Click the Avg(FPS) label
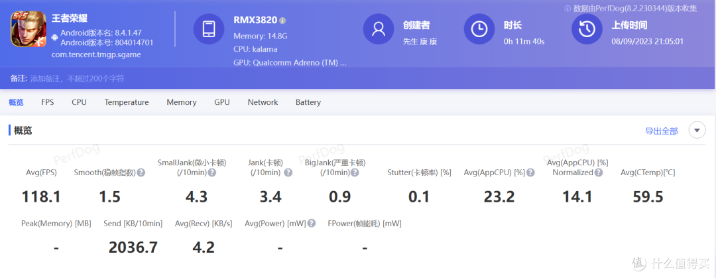Viewport: 716px width, 278px height. point(41,173)
